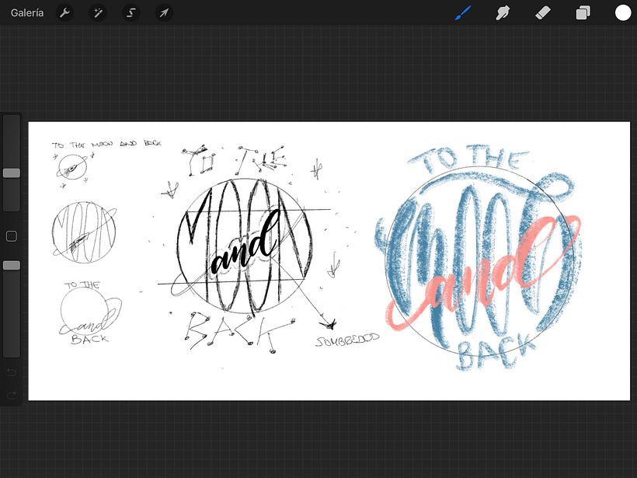Open the Layers panel
Viewport: 637px width, 478px height.
coord(583,12)
